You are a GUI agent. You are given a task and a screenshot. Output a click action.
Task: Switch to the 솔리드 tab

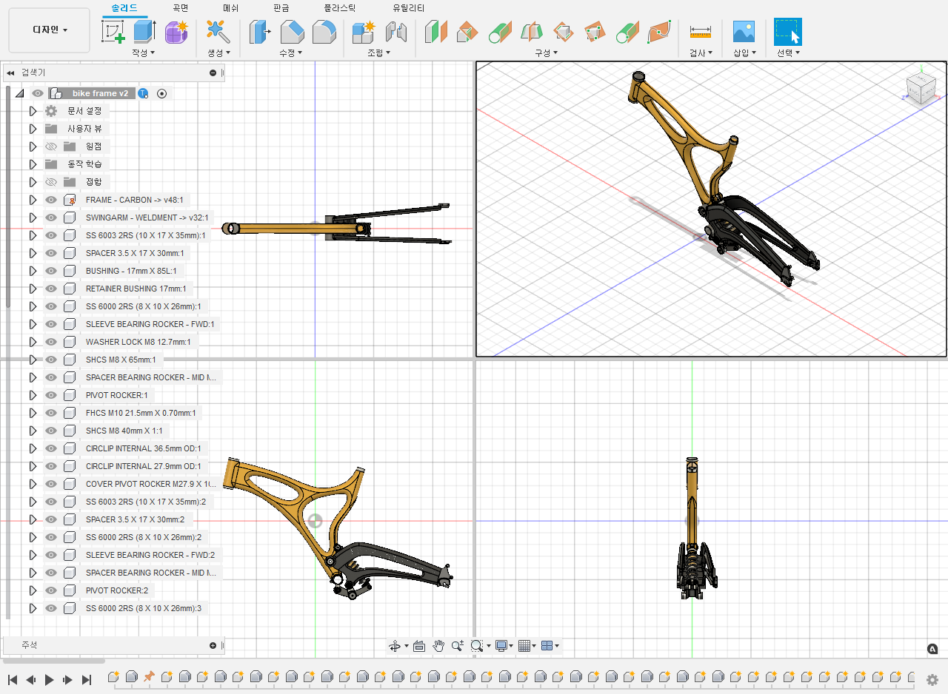[124, 8]
